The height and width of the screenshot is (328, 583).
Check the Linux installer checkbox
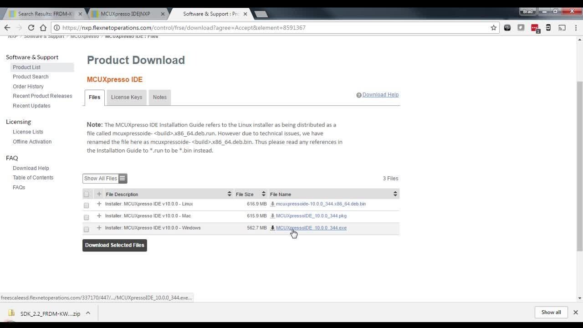tap(87, 205)
